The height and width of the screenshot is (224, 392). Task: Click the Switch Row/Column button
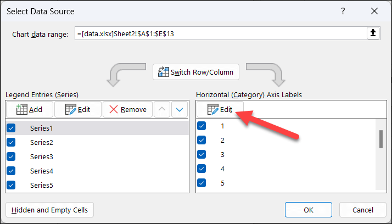click(196, 72)
